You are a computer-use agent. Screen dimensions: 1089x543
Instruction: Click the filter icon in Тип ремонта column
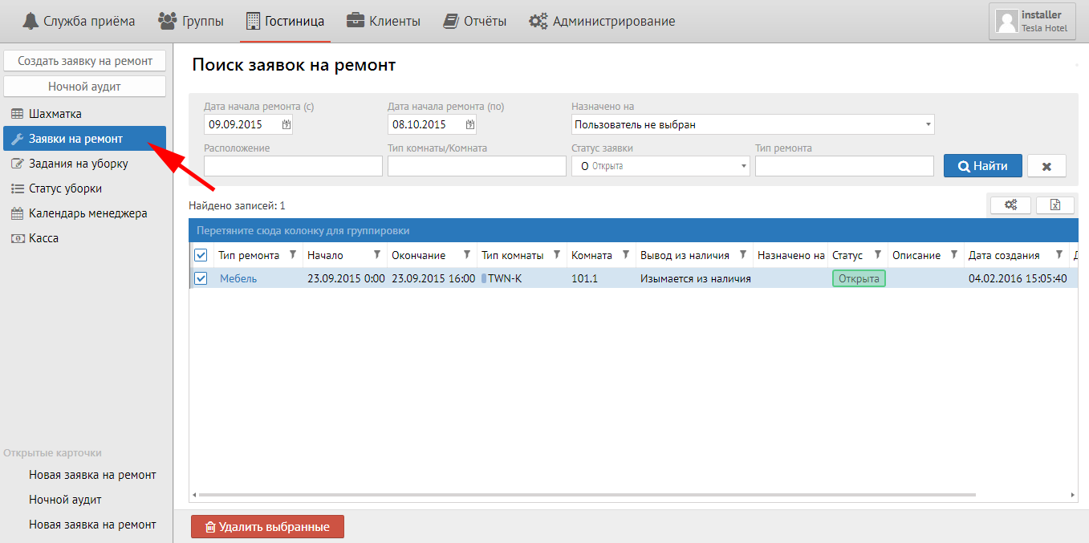pos(293,255)
